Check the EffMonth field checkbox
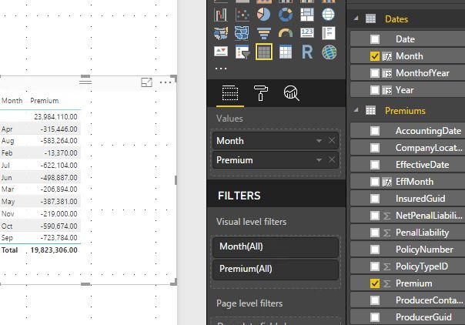The width and height of the screenshot is (465, 325). click(x=375, y=182)
